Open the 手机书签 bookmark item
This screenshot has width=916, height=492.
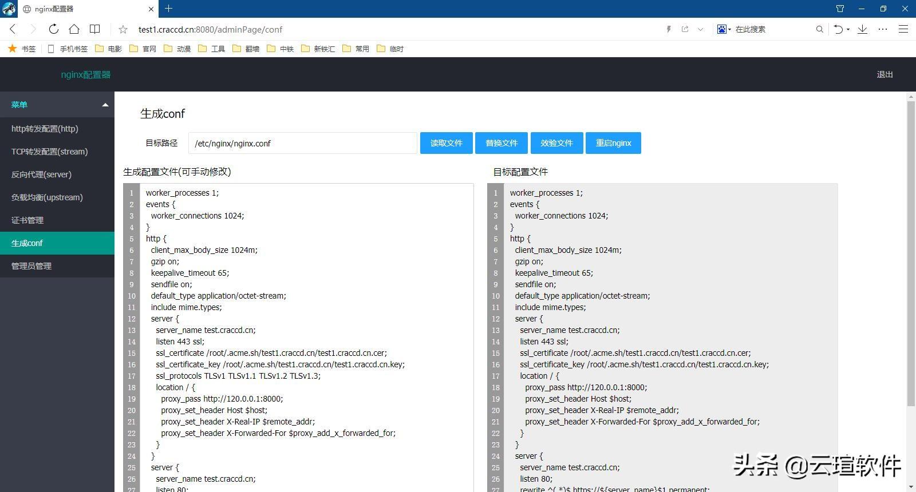(68, 49)
